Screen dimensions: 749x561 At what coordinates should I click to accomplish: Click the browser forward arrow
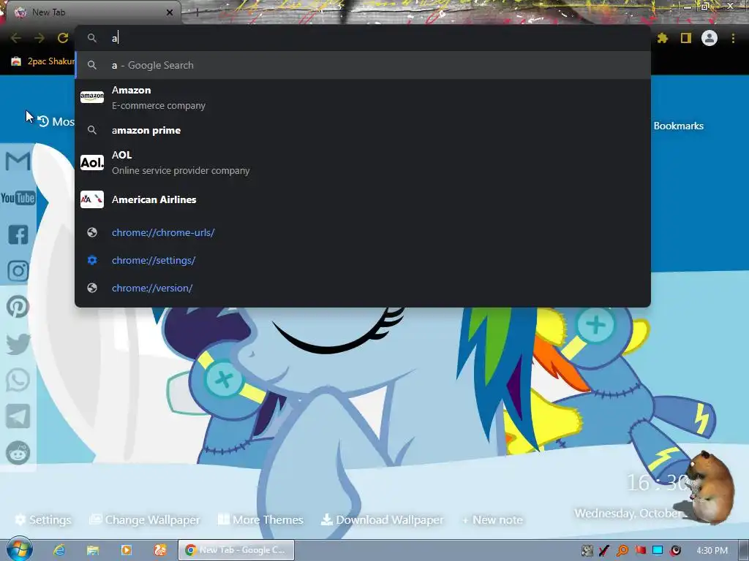(x=39, y=38)
